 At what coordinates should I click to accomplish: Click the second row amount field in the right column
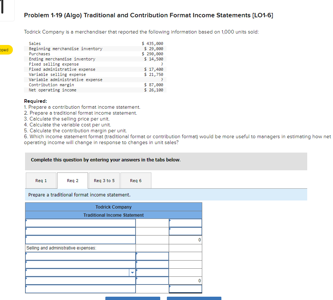tap(185, 231)
